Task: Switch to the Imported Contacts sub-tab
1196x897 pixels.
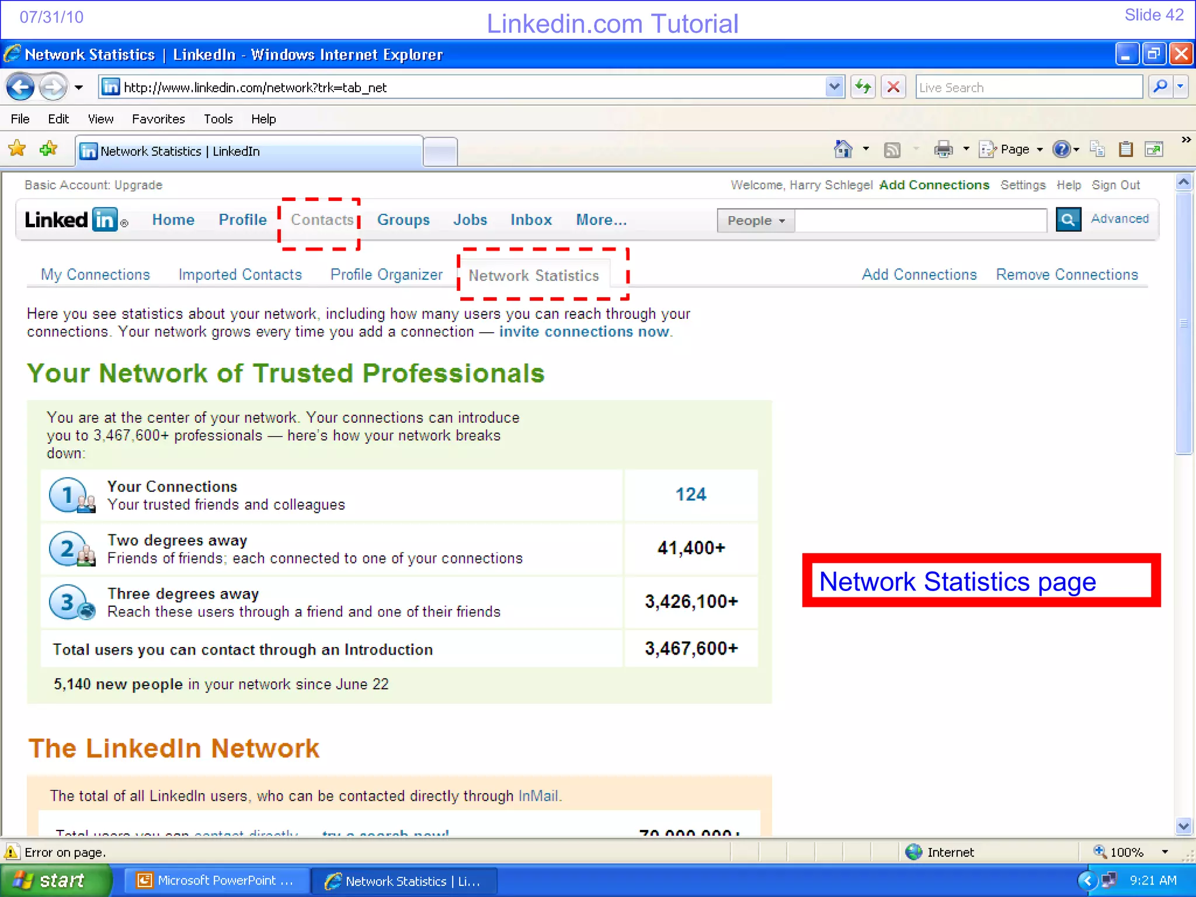Action: 240,274
